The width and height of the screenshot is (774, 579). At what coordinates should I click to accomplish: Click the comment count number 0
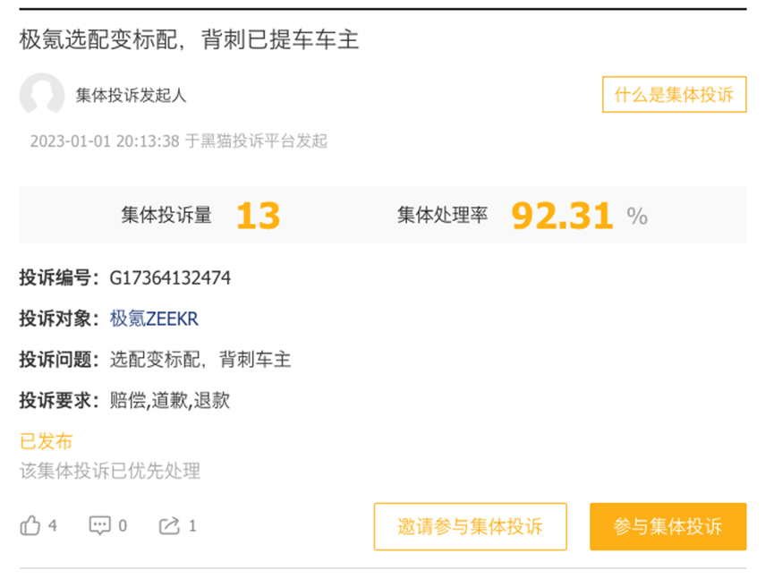pyautogui.click(x=123, y=525)
